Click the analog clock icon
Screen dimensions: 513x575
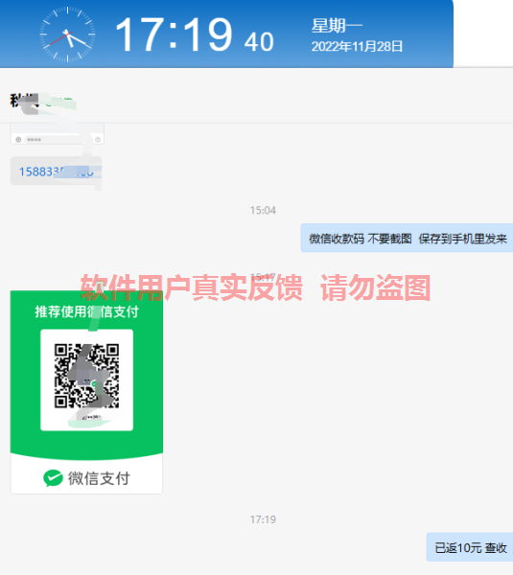tap(67, 34)
